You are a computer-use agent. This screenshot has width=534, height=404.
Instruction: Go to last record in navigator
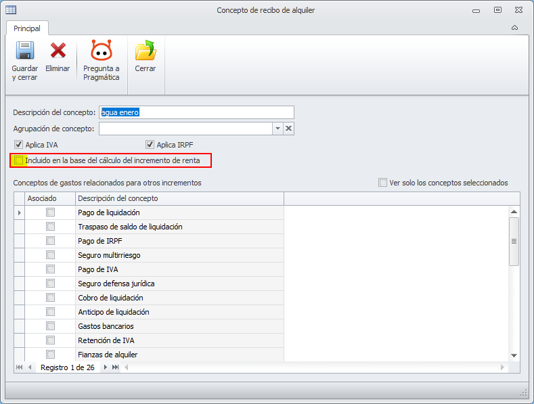(116, 367)
